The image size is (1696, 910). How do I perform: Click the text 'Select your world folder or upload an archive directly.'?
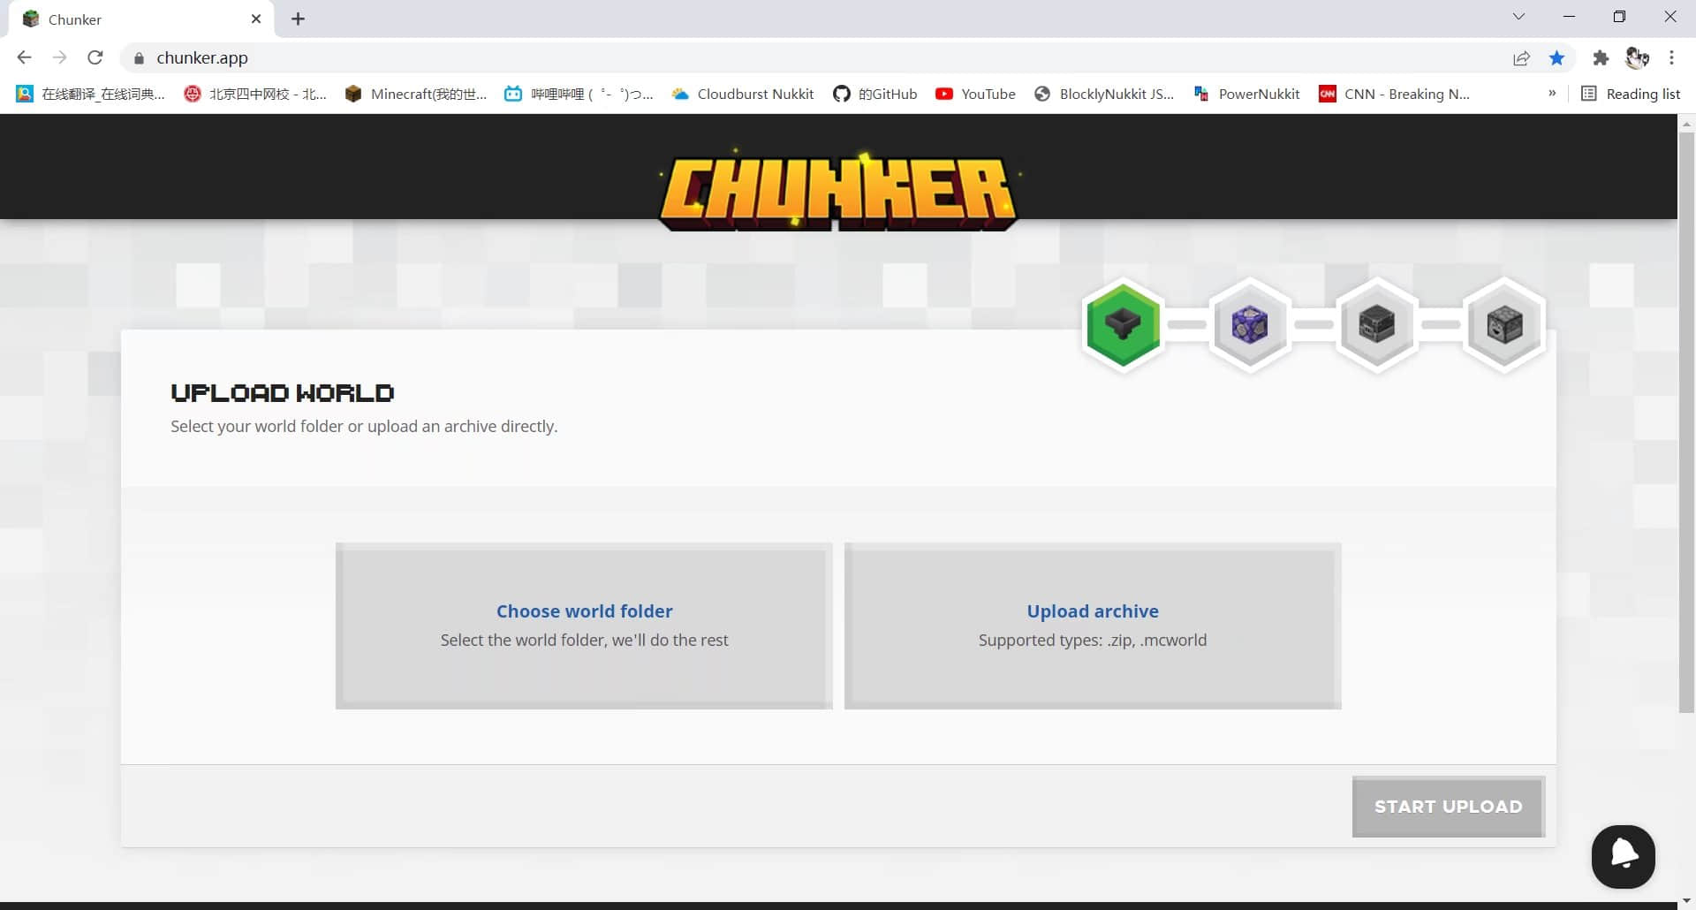[364, 426]
